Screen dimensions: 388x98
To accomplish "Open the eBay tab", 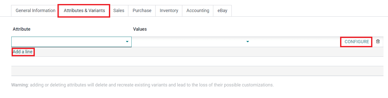I will click(222, 11).
